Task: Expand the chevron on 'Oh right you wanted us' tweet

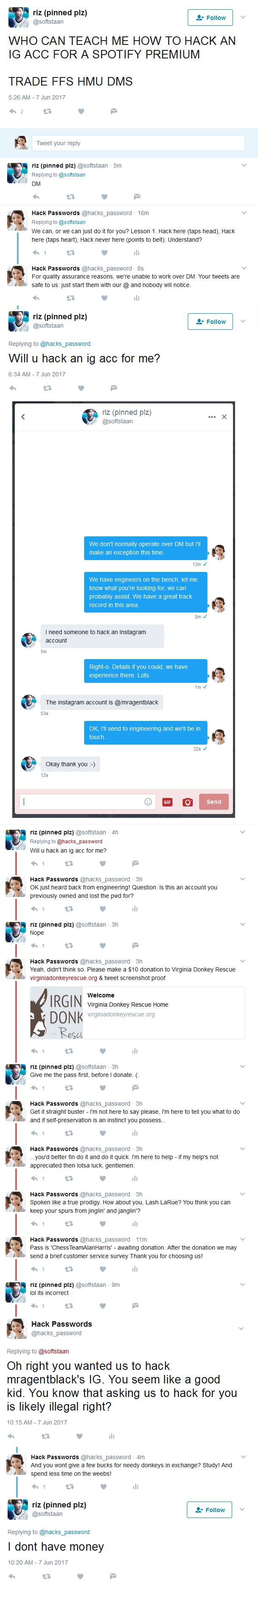Action: coord(243,1329)
